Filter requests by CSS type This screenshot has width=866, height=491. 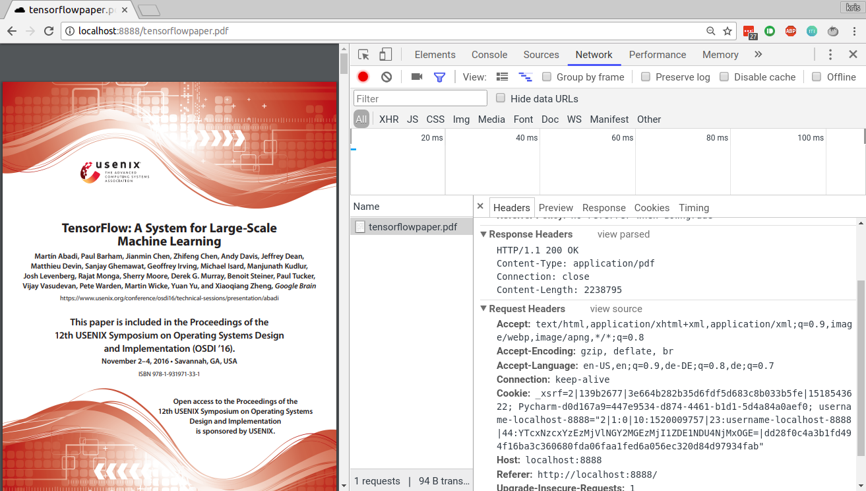click(x=435, y=119)
